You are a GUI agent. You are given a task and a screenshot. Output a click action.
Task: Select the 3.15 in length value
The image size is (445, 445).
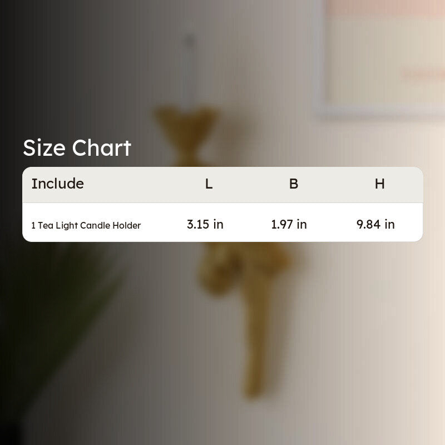pyautogui.click(x=205, y=224)
